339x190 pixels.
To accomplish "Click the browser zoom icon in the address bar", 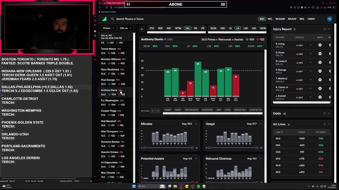I will click(x=291, y=7).
